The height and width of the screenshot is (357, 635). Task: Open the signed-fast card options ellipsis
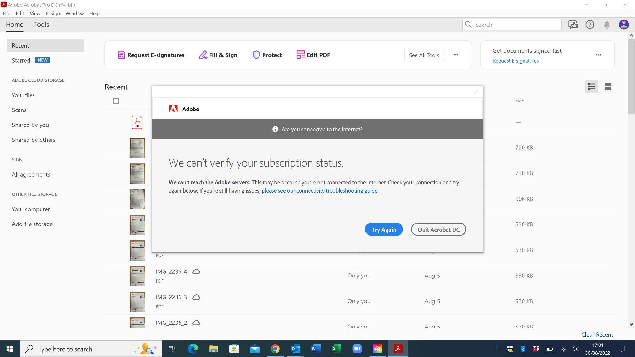[598, 55]
